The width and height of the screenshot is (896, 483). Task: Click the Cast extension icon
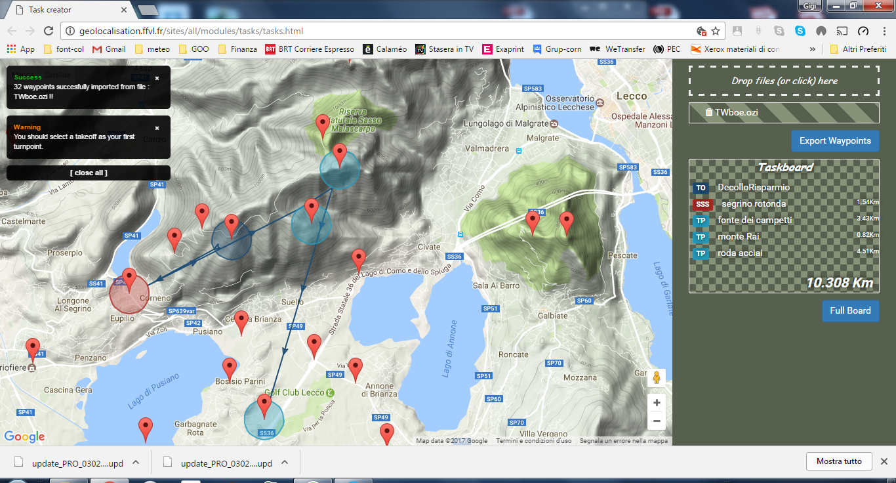pos(842,31)
